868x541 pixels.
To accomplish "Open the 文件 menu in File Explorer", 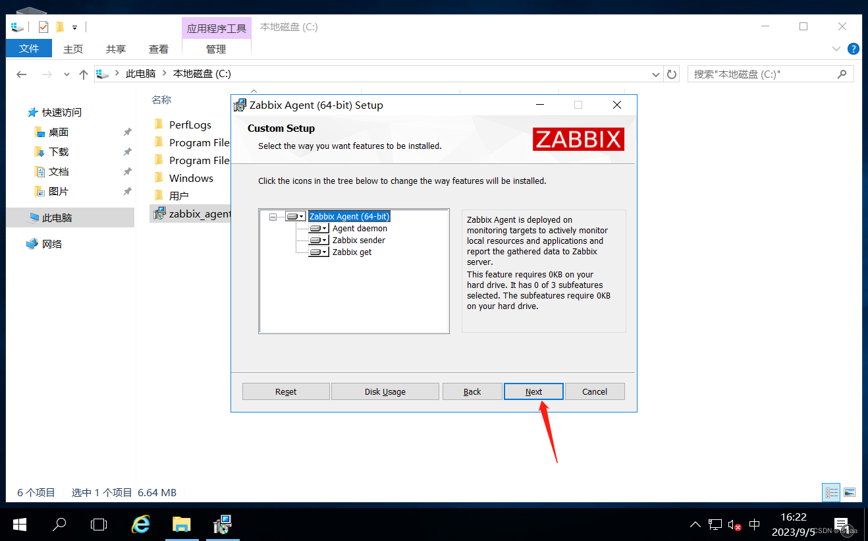I will (x=29, y=49).
